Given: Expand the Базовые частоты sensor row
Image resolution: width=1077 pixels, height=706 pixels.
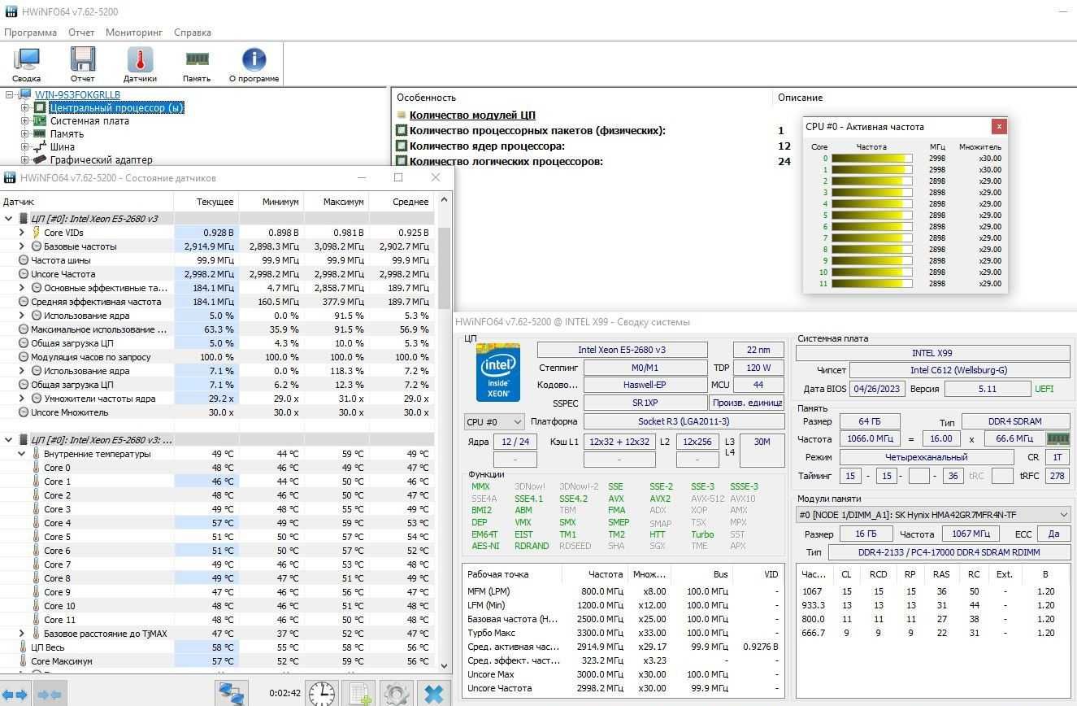Looking at the screenshot, I should click(22, 246).
